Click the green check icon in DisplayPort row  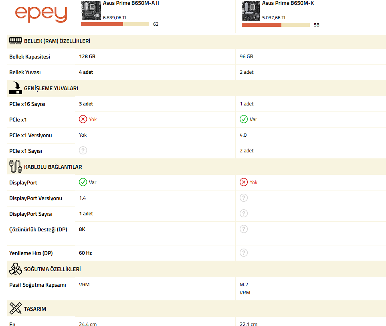click(83, 182)
